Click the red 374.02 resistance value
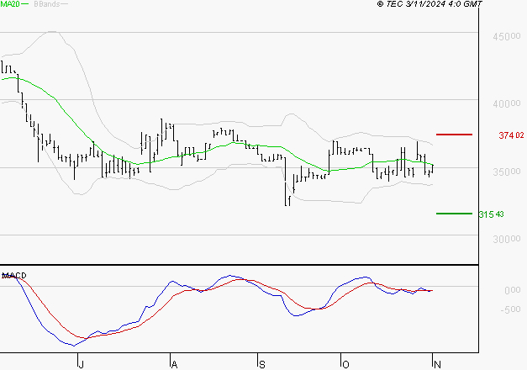The width and height of the screenshot is (527, 370). pyautogui.click(x=511, y=135)
